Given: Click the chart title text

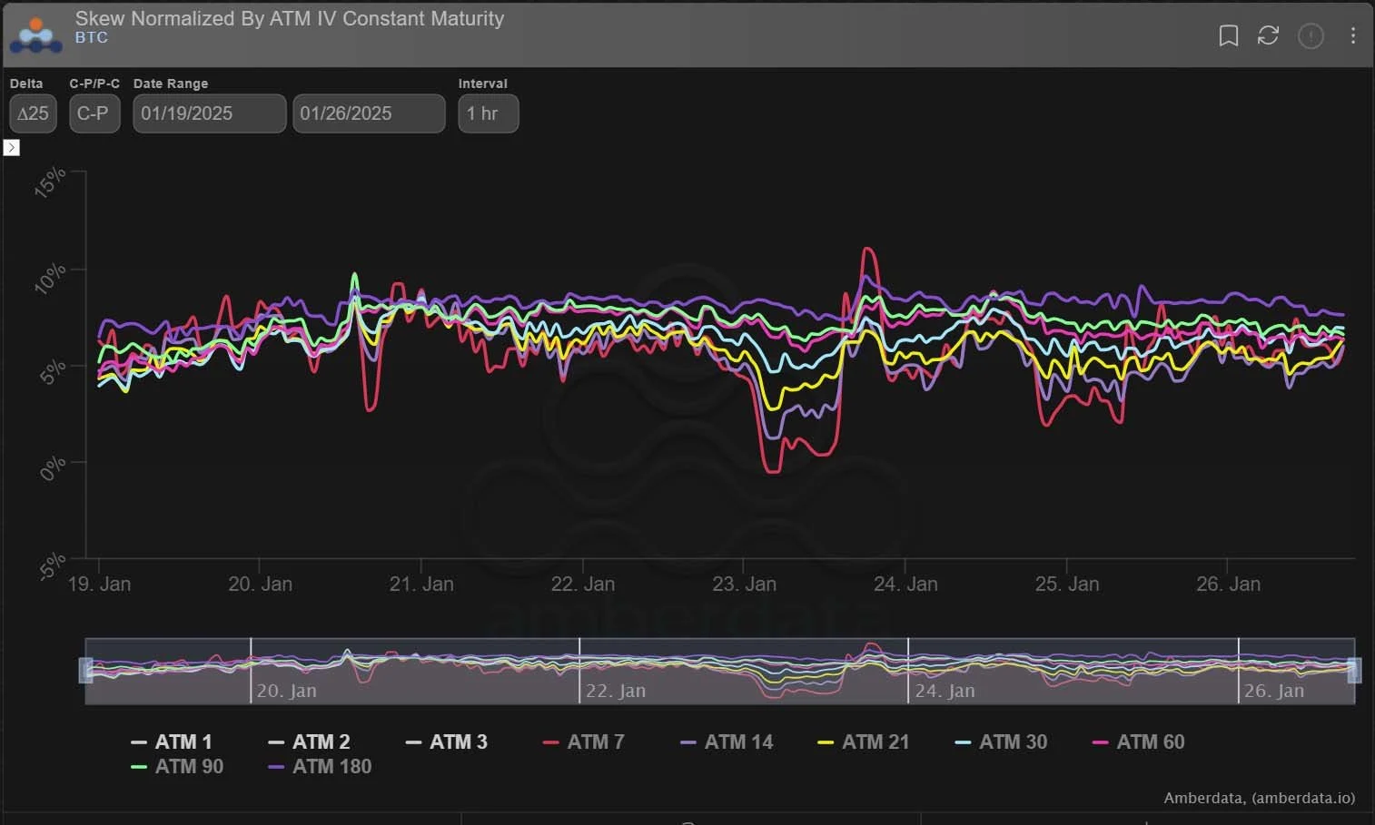Looking at the screenshot, I should click(x=290, y=18).
